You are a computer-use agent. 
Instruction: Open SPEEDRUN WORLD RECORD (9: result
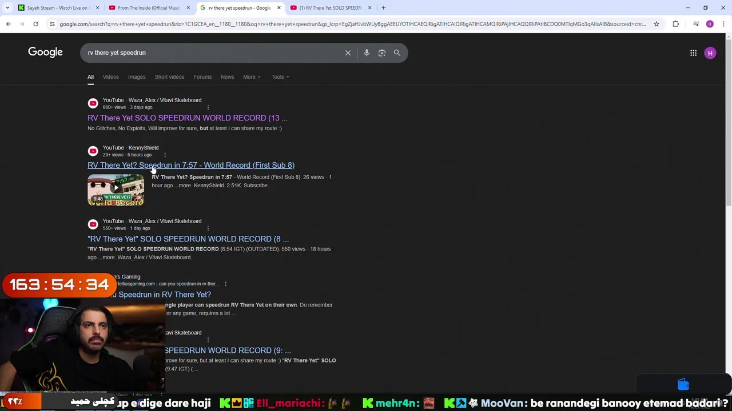click(x=228, y=350)
